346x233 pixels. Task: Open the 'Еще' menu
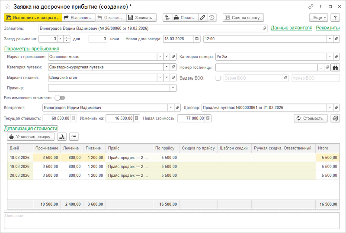318,18
